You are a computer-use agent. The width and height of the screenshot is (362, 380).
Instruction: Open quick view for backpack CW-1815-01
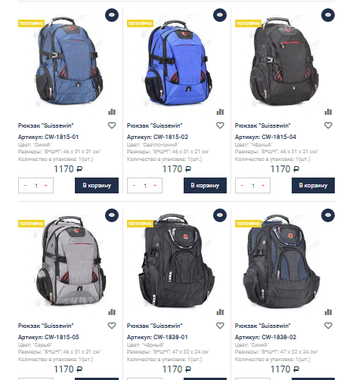[x=112, y=15]
